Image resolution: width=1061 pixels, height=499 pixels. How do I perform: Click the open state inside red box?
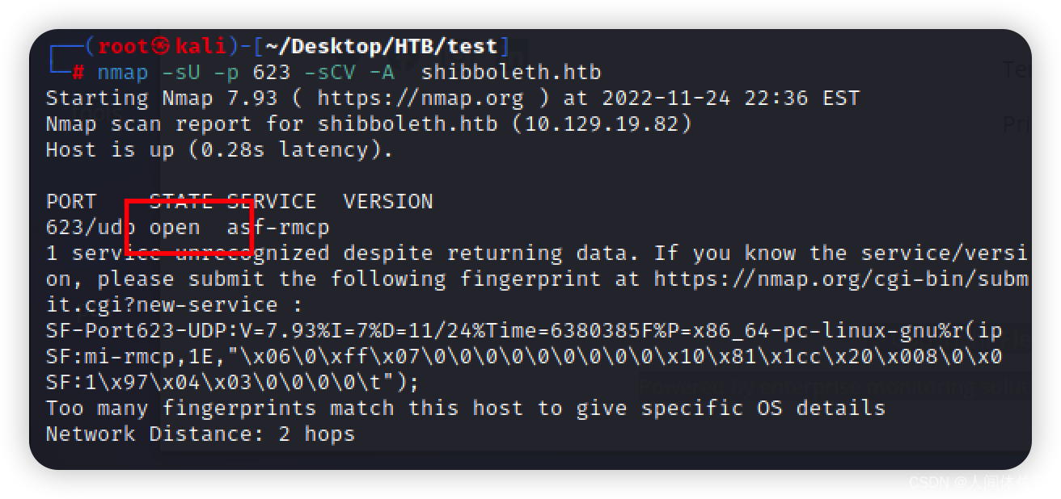click(x=175, y=228)
